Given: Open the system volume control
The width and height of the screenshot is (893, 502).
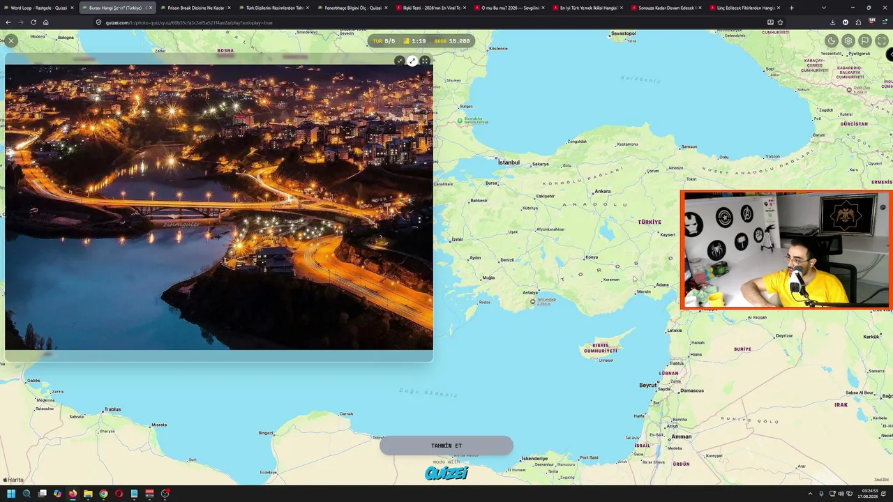Looking at the screenshot, I should (x=841, y=494).
